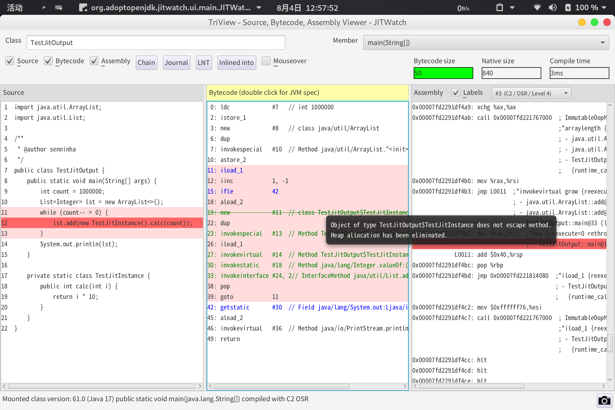The width and height of the screenshot is (615, 410).
Task: Uncheck the Labels checkbox
Action: pos(456,92)
